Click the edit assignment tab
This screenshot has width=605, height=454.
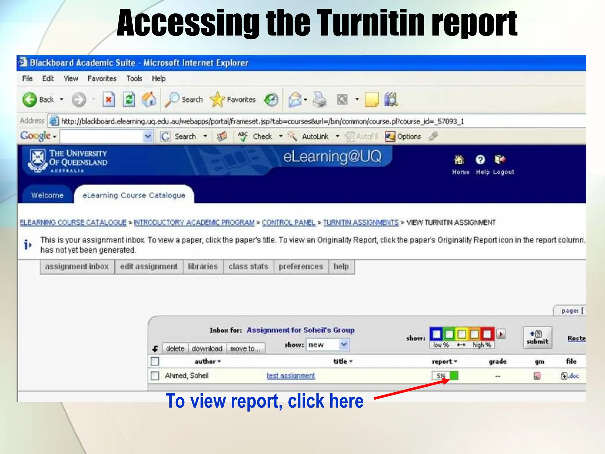click(149, 267)
